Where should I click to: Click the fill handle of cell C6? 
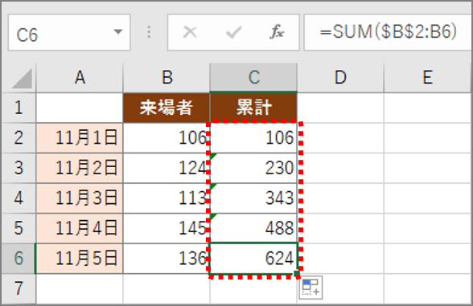[297, 273]
